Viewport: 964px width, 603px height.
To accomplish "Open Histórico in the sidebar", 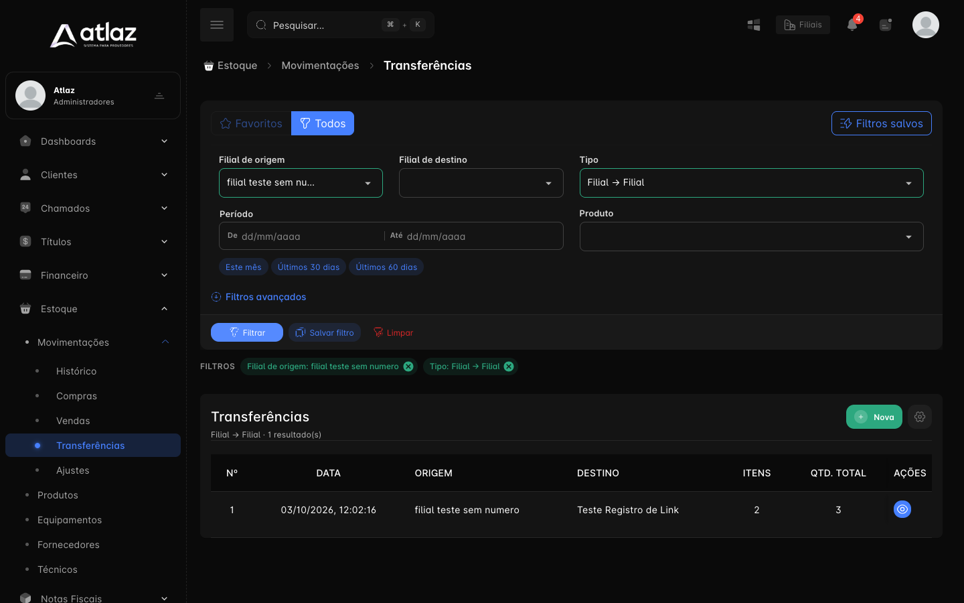I will pyautogui.click(x=76, y=371).
